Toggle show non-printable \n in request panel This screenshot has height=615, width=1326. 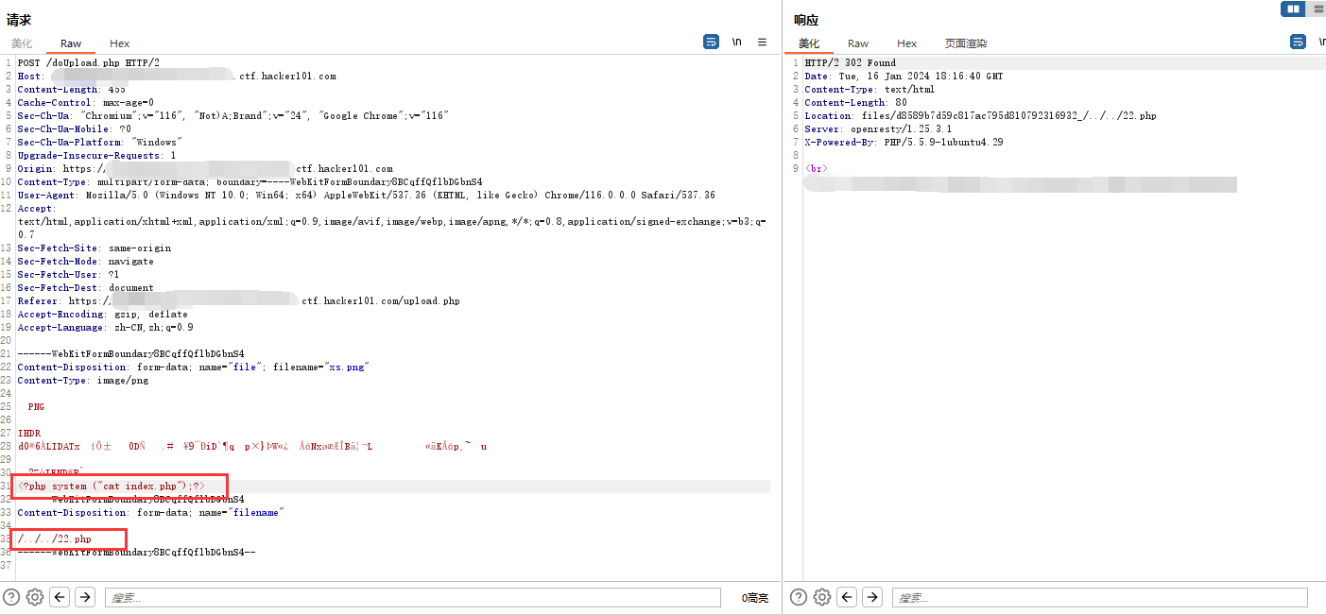pyautogui.click(x=737, y=42)
